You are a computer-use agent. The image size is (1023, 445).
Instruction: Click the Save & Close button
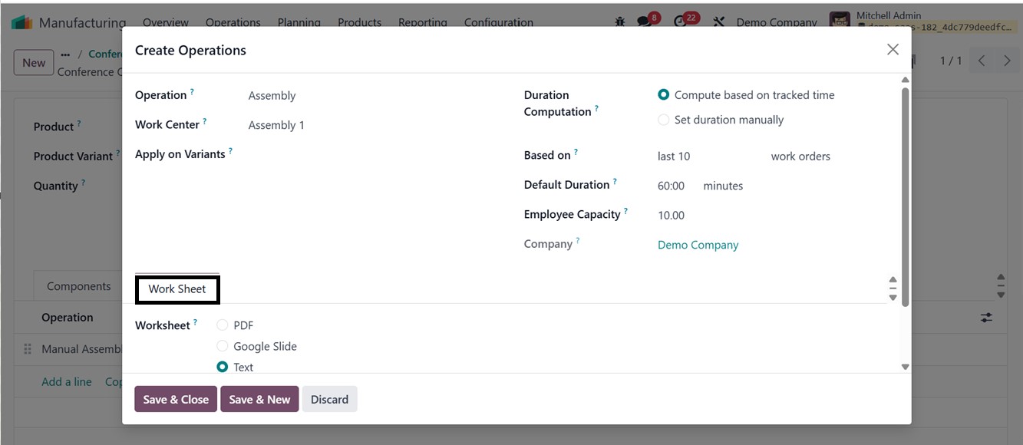point(176,399)
